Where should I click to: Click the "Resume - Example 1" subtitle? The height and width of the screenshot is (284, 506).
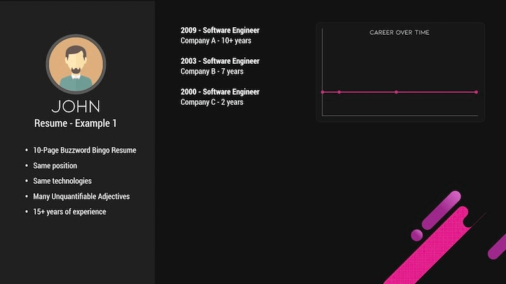76,124
